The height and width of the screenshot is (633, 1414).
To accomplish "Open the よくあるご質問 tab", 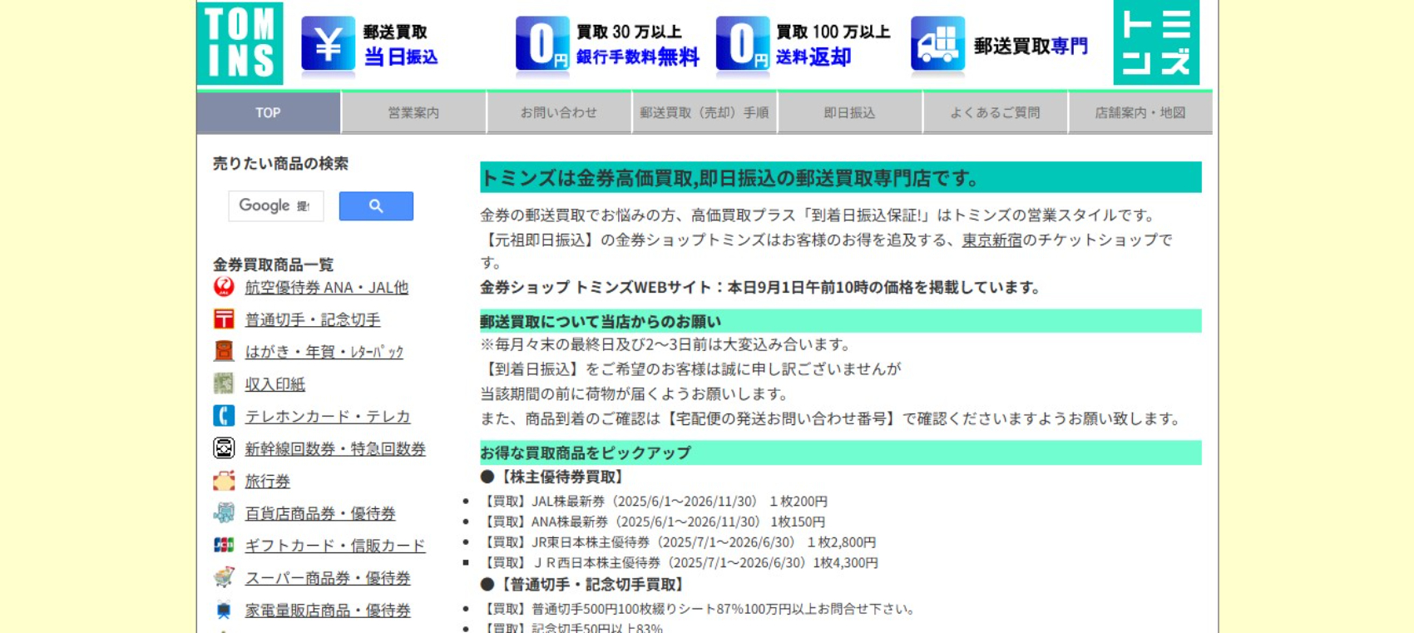I will (996, 112).
